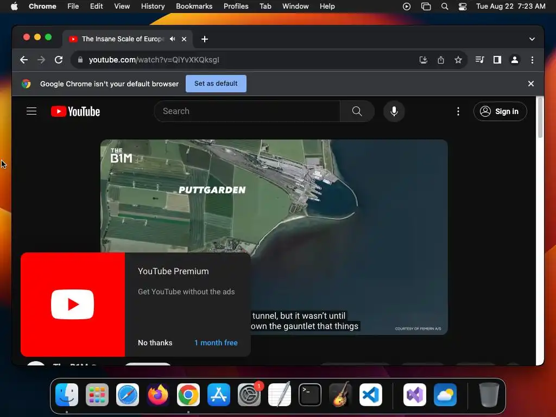Open the Edit menu
The image size is (556, 417).
(x=97, y=7)
